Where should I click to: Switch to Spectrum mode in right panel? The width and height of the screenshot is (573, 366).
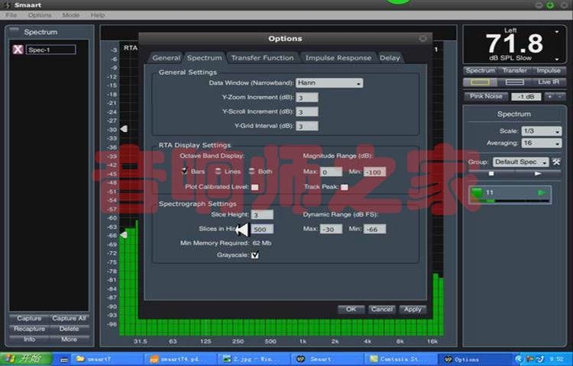coord(481,70)
